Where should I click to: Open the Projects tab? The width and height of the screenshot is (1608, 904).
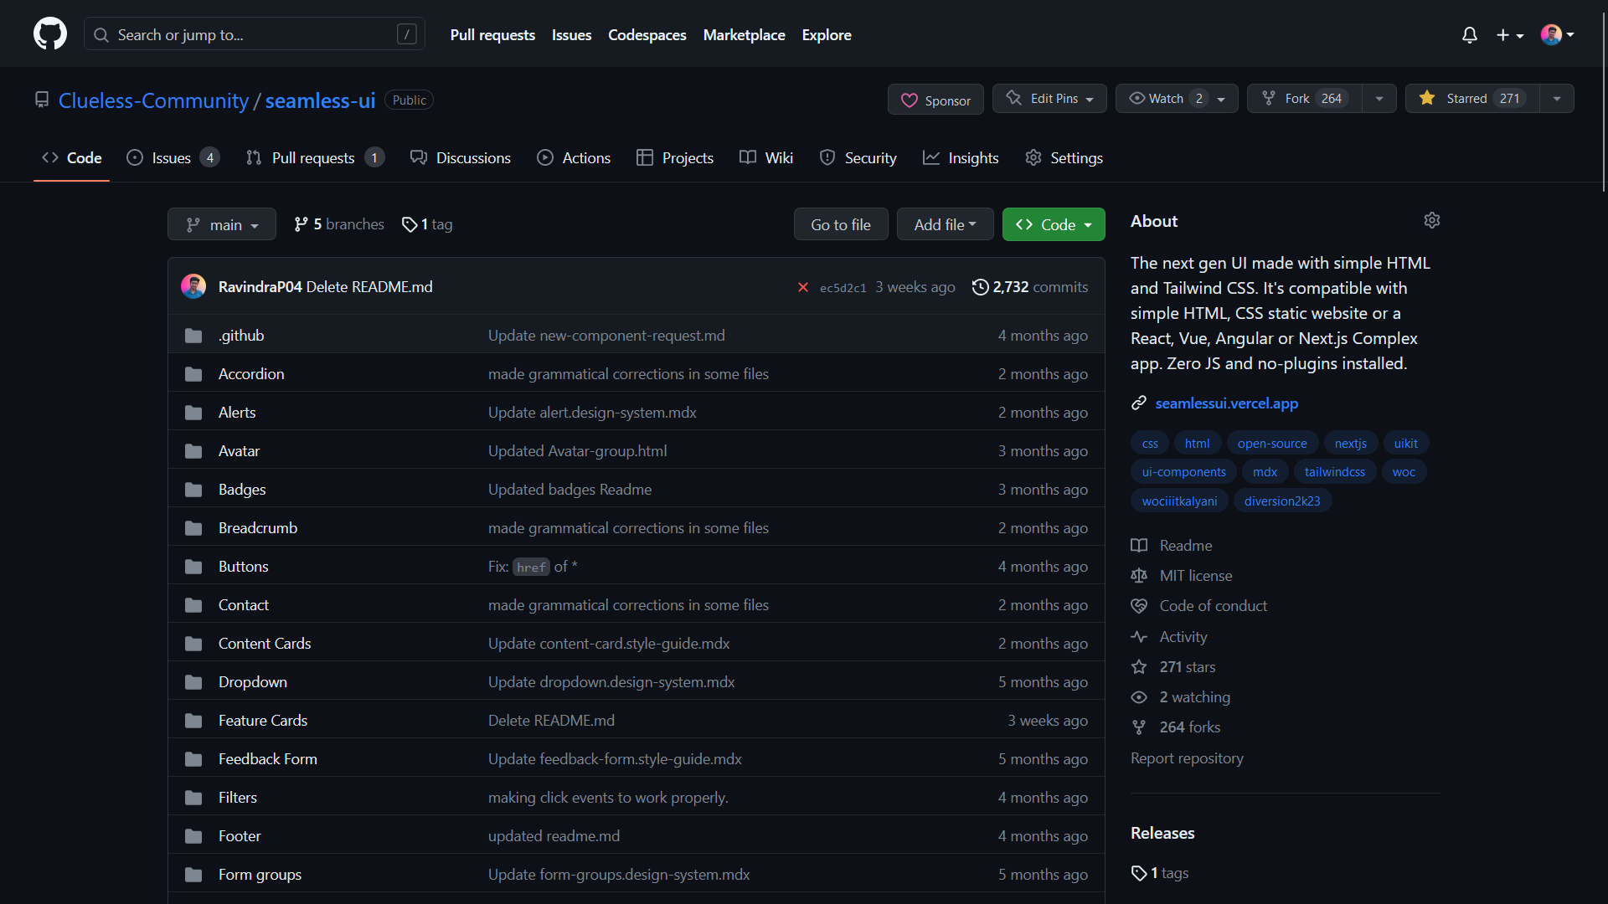pyautogui.click(x=675, y=158)
